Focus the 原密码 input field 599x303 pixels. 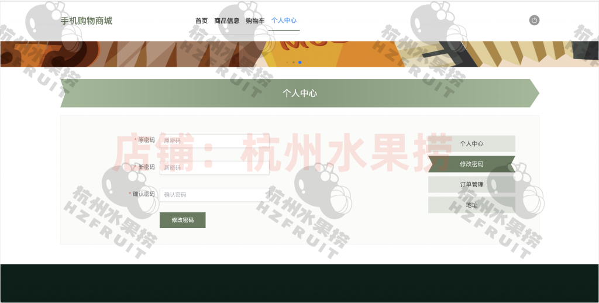(x=214, y=140)
